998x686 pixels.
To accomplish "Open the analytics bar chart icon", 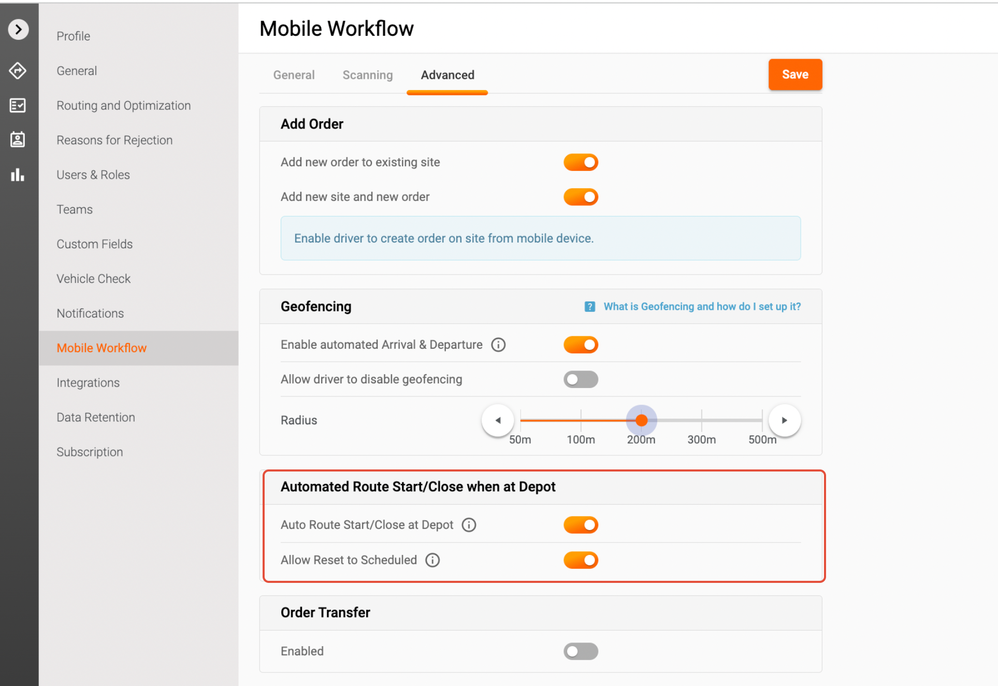I will [x=18, y=175].
